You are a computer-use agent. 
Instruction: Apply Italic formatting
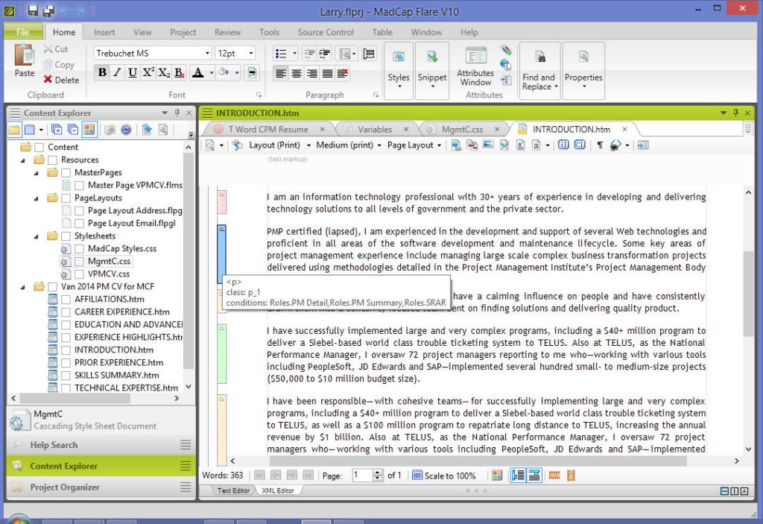[117, 72]
